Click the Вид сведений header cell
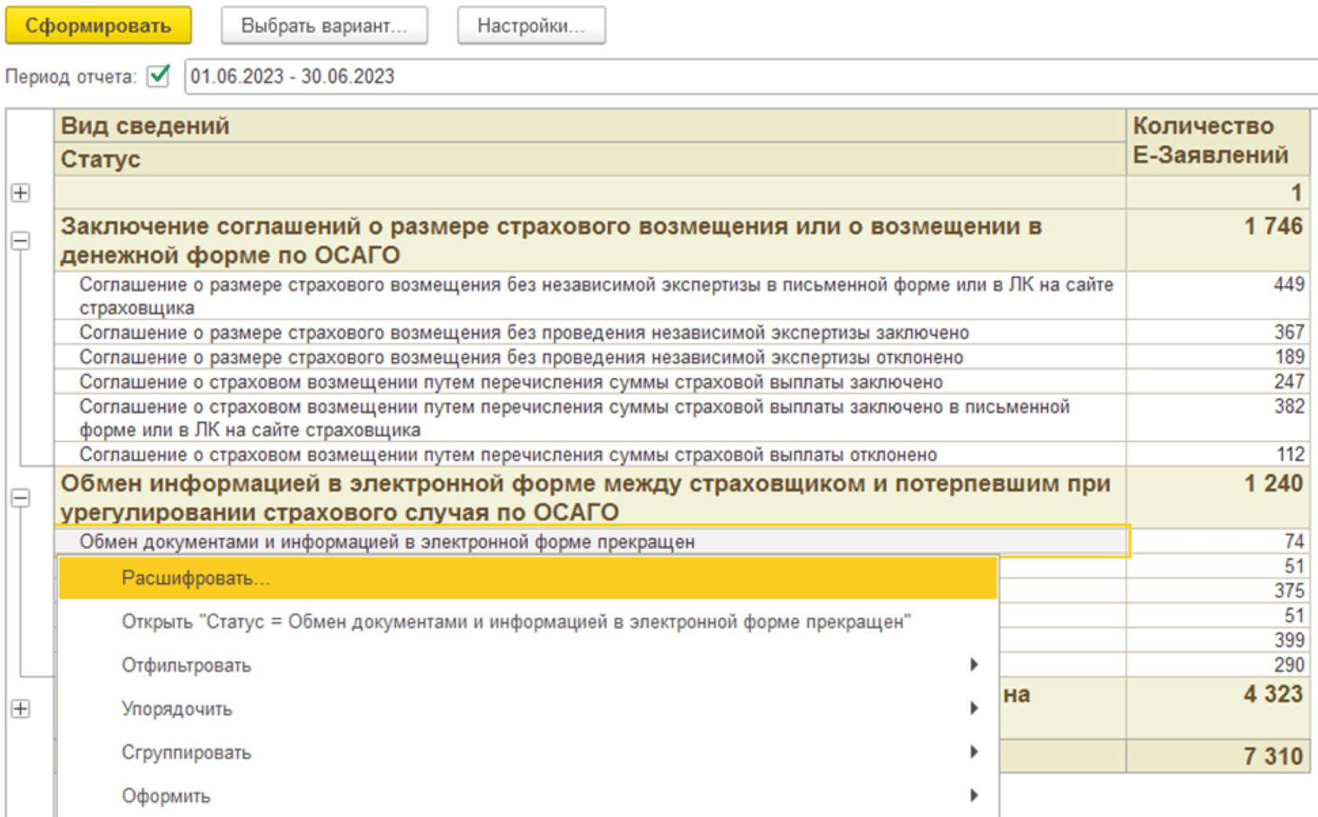This screenshot has height=817, width=1318. coord(588,125)
